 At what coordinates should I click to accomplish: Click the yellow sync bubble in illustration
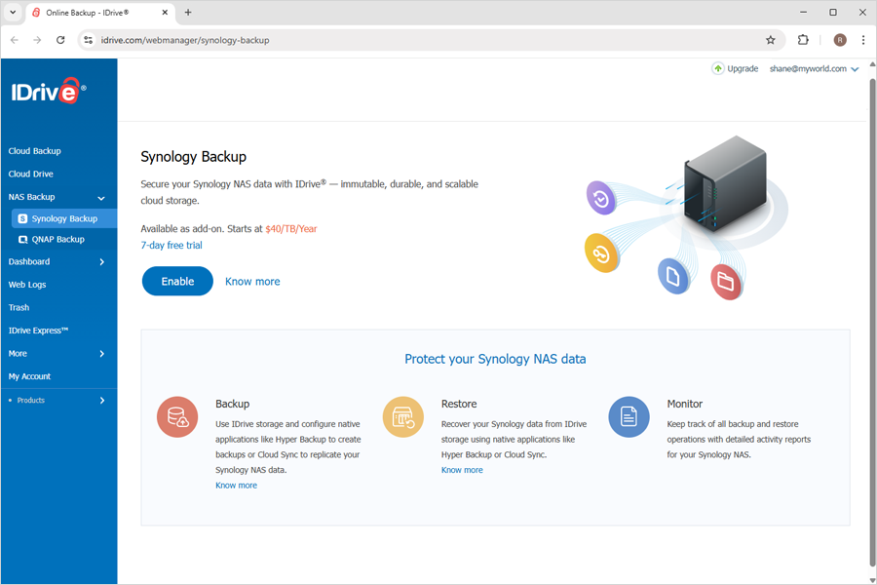point(601,253)
